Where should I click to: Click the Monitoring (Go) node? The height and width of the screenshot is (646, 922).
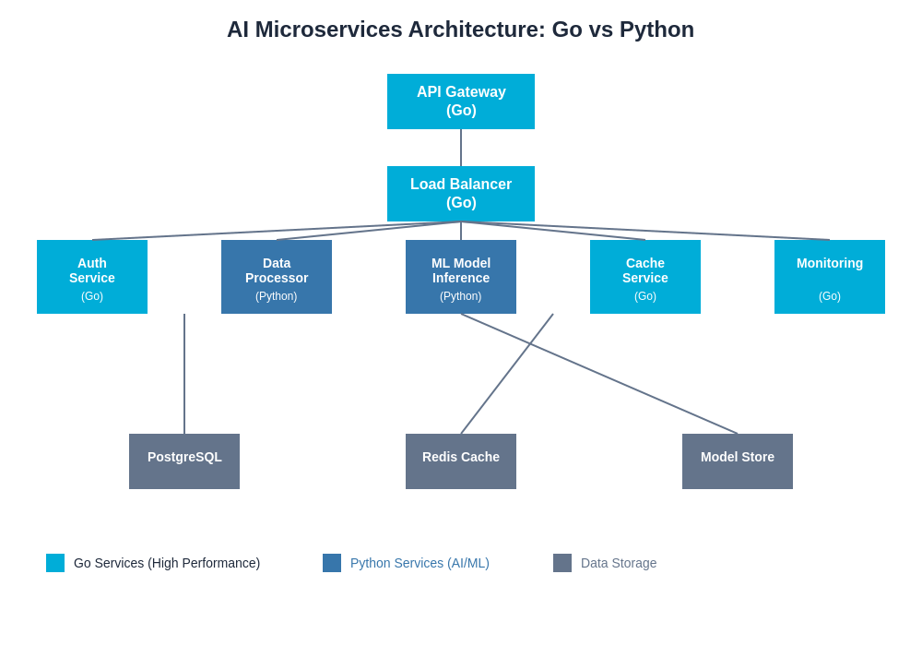pyautogui.click(x=830, y=277)
